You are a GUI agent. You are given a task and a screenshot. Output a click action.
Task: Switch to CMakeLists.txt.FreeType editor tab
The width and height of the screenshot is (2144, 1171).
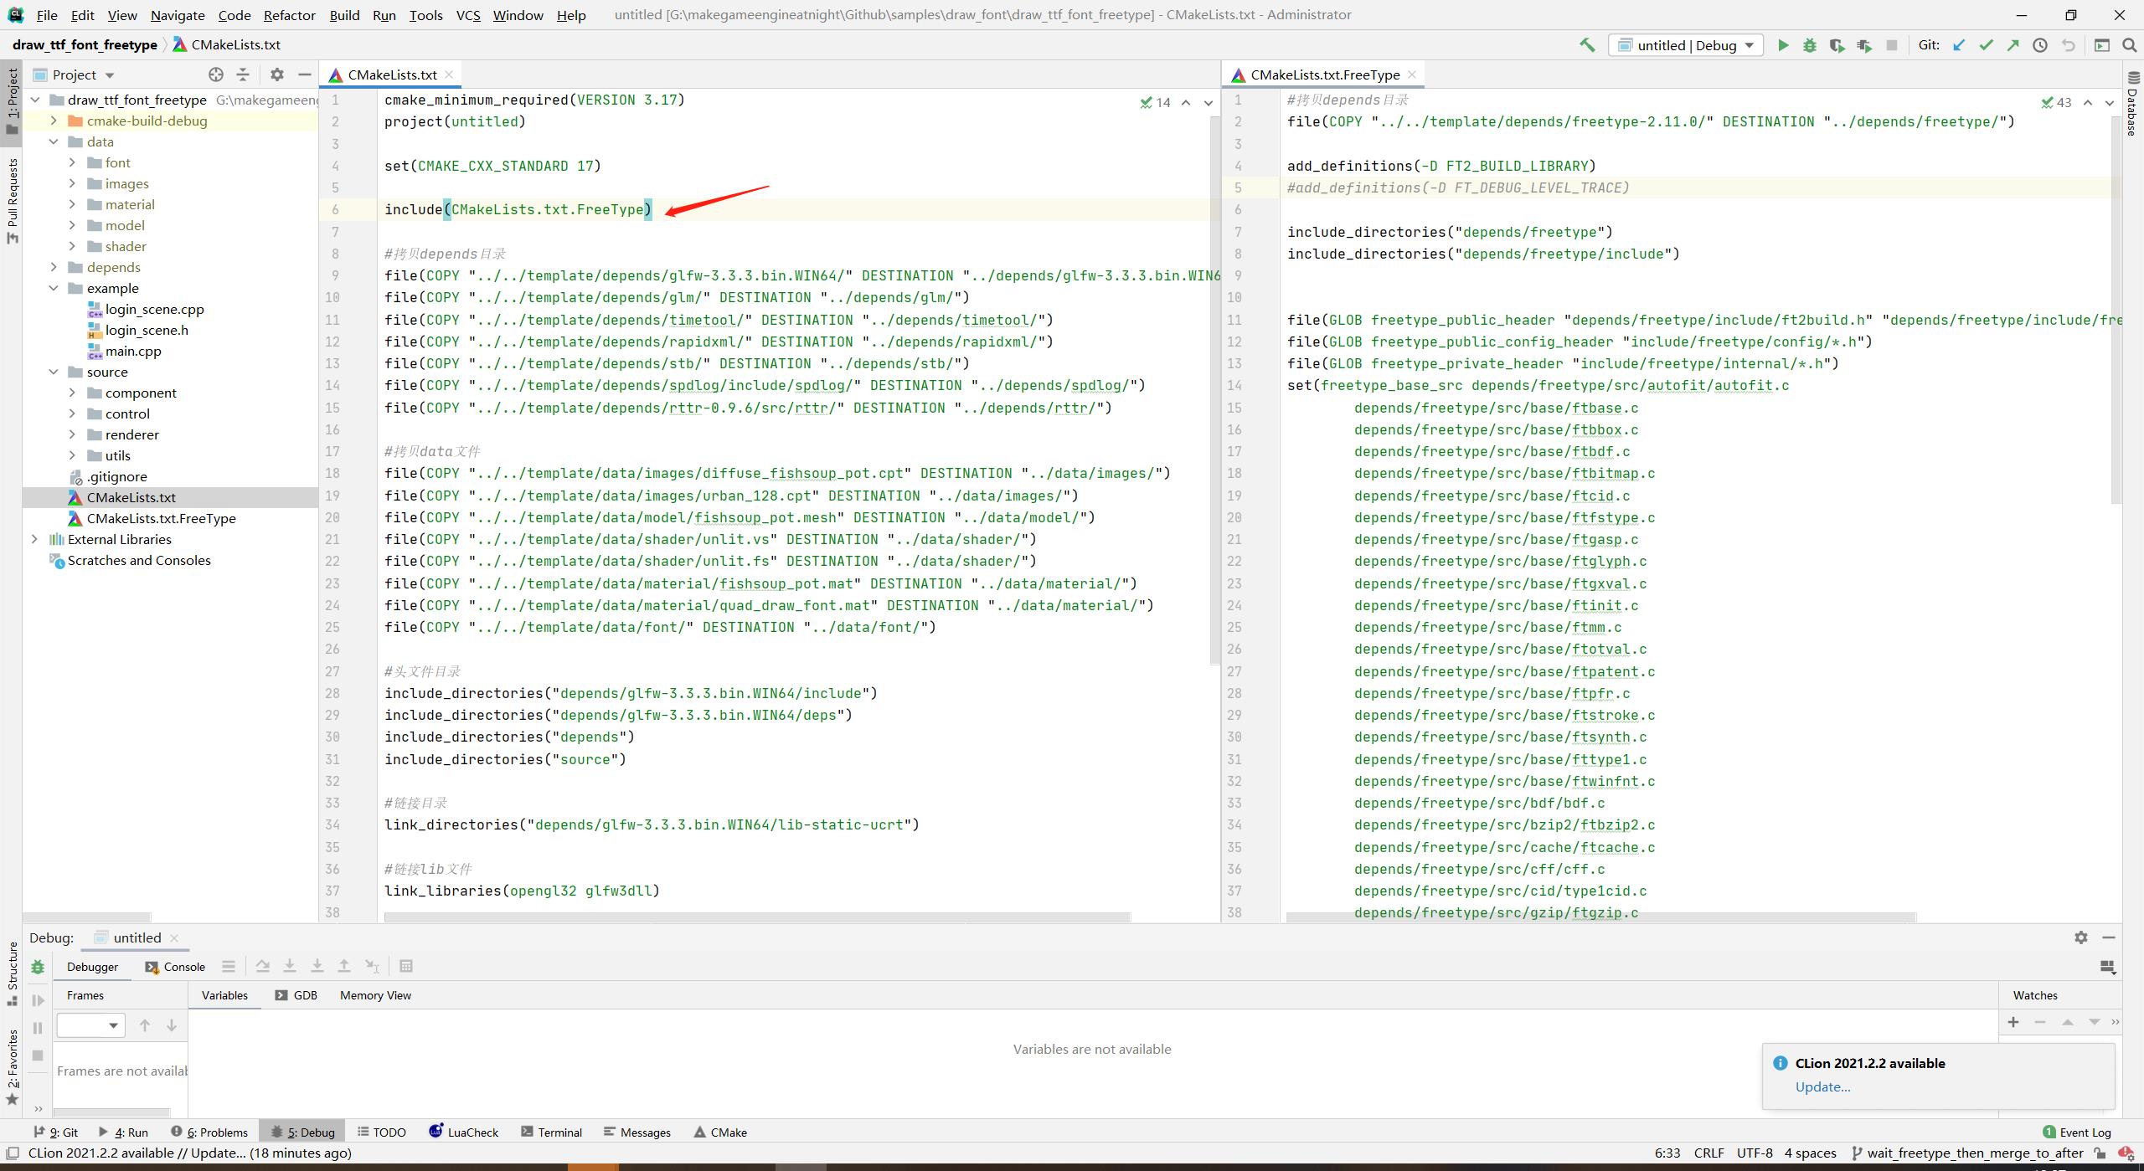[1324, 74]
